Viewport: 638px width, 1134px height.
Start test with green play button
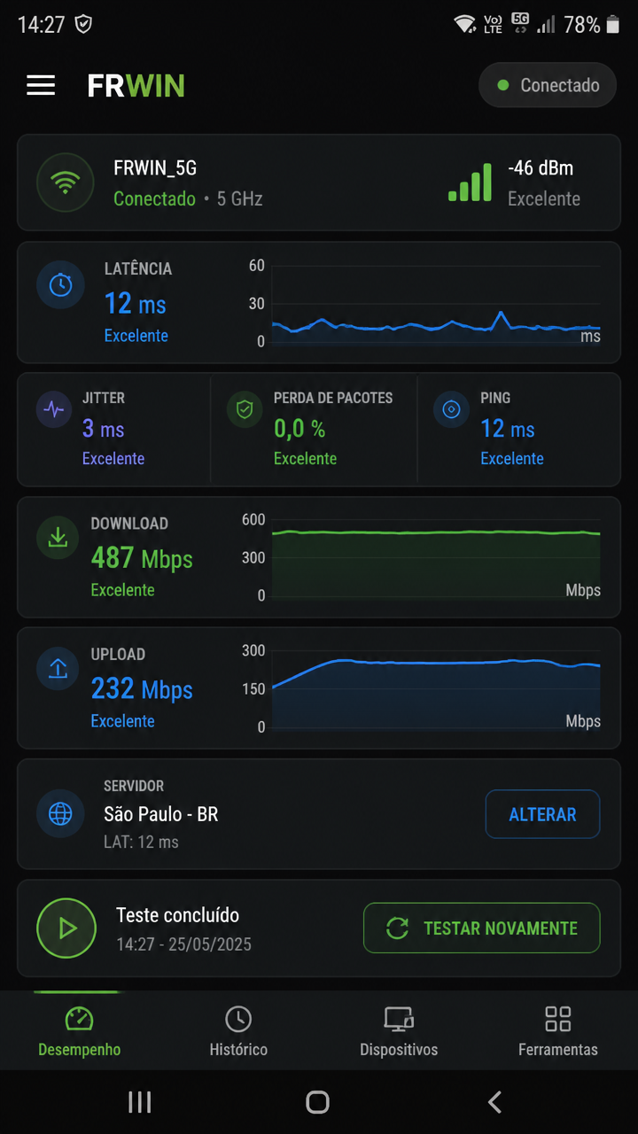[x=66, y=928]
